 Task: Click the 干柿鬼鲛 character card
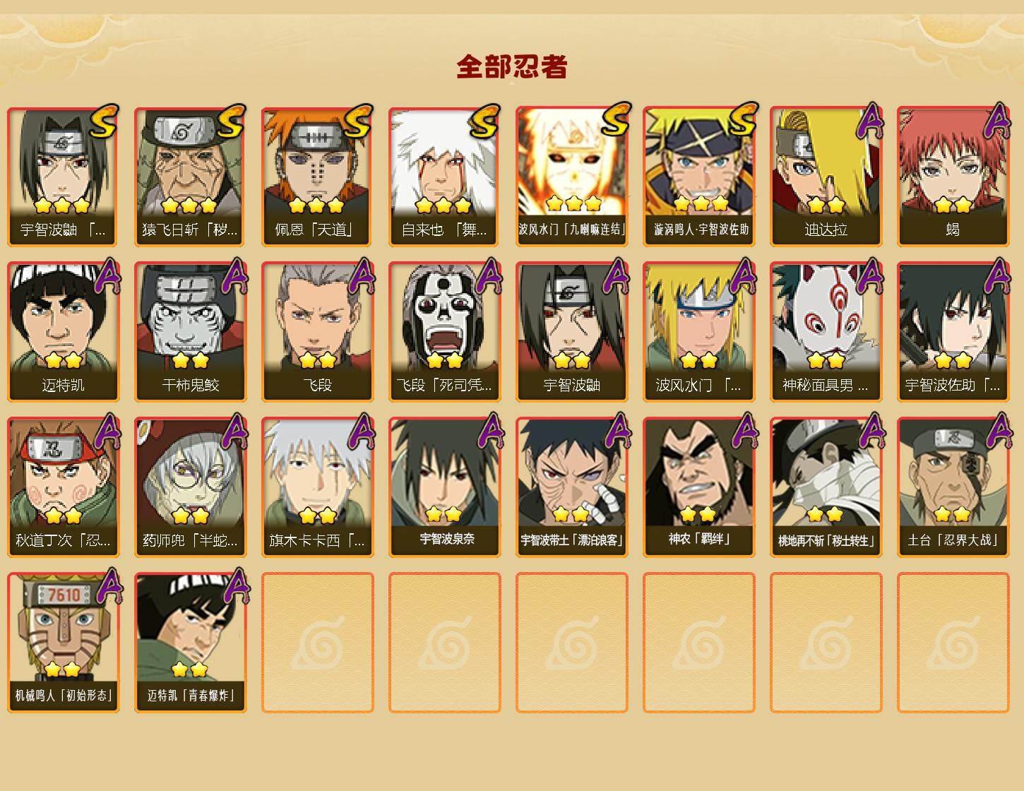pyautogui.click(x=190, y=332)
